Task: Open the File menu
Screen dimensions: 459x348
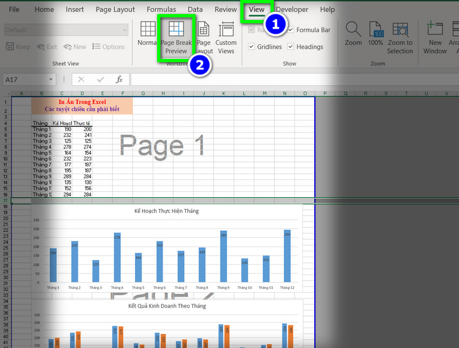Action: [14, 9]
